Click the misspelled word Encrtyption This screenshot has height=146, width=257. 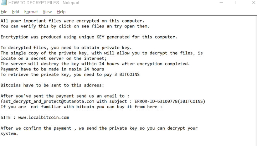pyautogui.click(x=15, y=37)
